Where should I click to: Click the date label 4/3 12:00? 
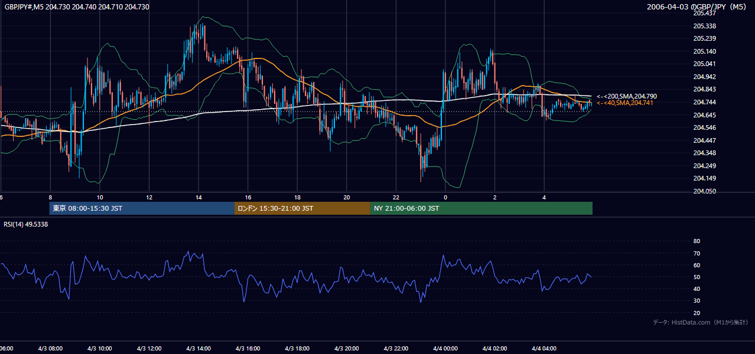149,349
